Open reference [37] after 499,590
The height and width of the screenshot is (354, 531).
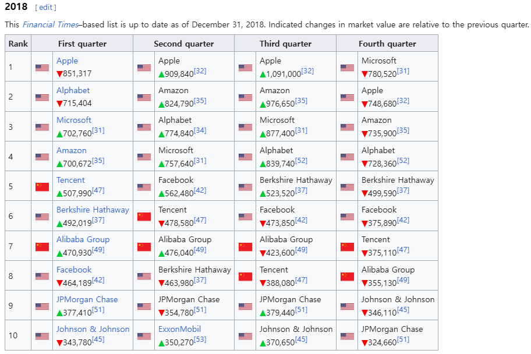(x=403, y=190)
